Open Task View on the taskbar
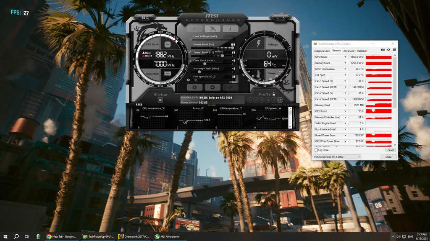 click(27, 237)
